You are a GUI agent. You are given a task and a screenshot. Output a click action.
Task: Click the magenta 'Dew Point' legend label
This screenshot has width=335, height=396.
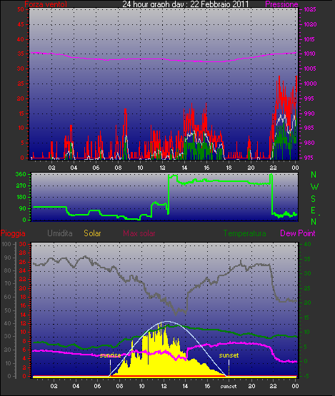point(298,233)
